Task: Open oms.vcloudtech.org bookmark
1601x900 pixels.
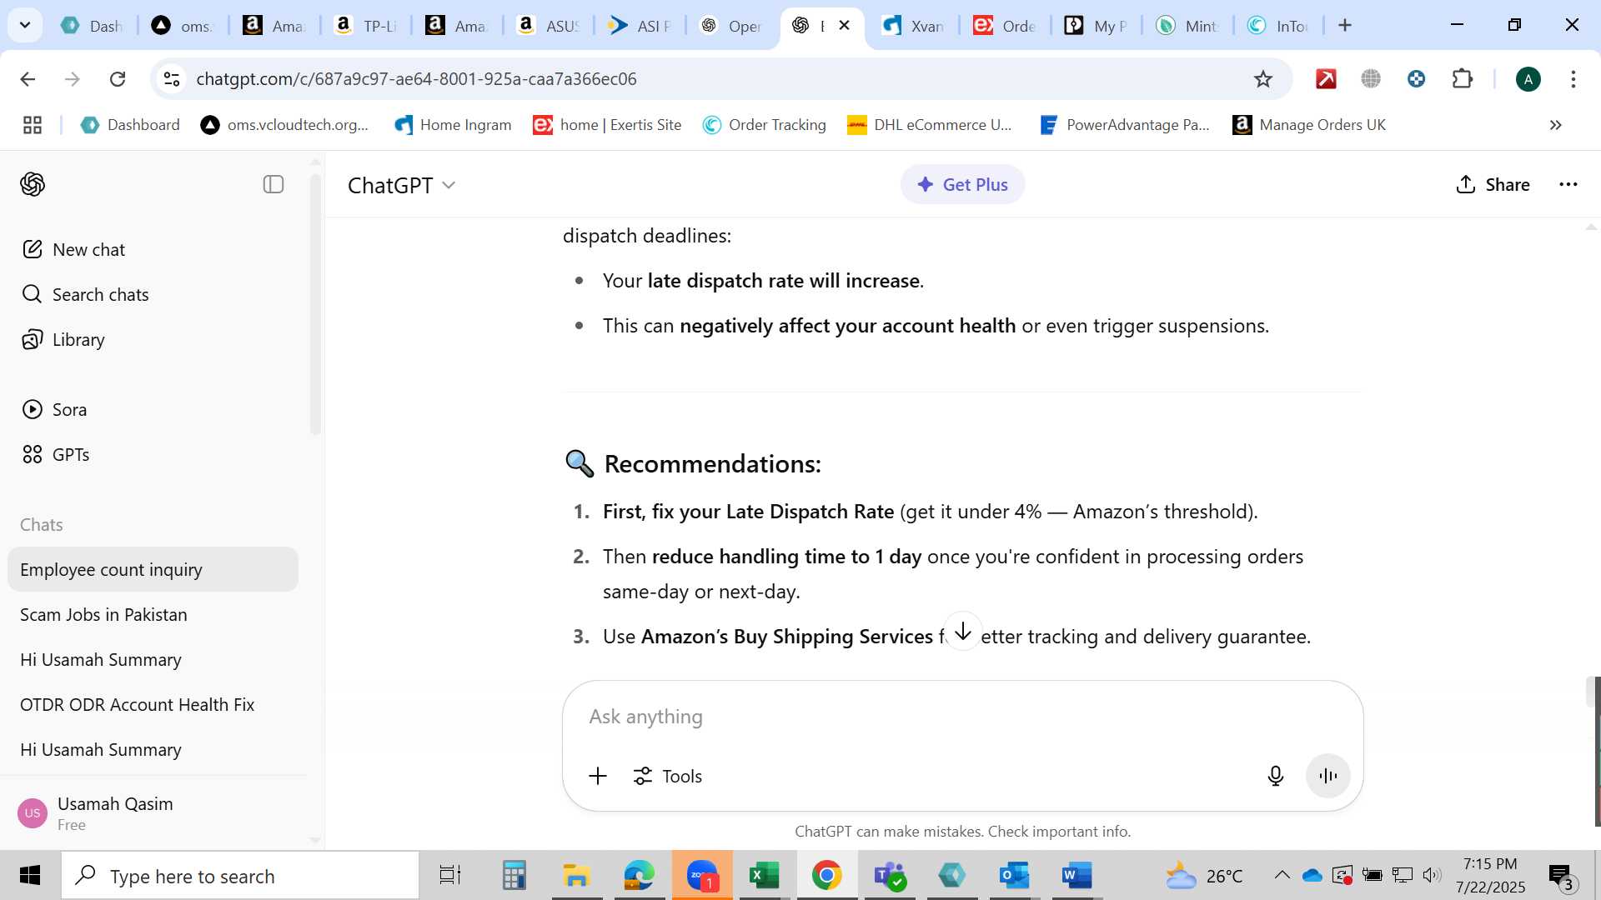Action: (284, 125)
